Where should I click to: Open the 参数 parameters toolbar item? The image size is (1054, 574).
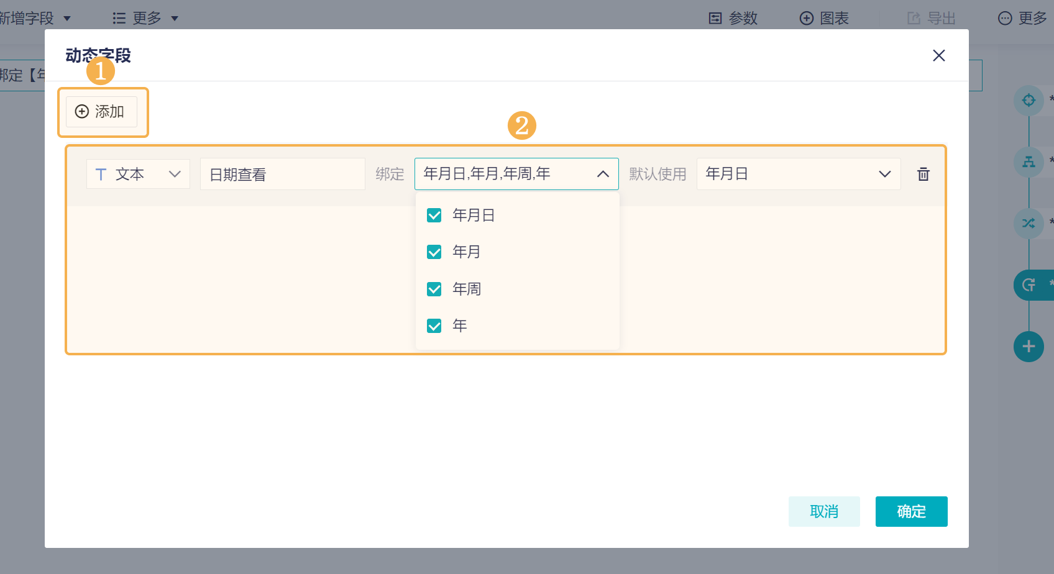coord(733,19)
